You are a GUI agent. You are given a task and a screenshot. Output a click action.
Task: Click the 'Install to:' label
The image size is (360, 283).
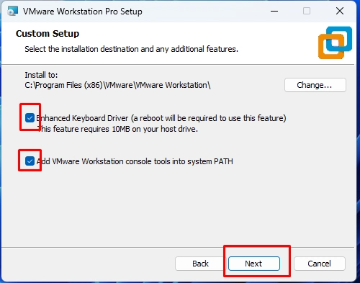[41, 75]
